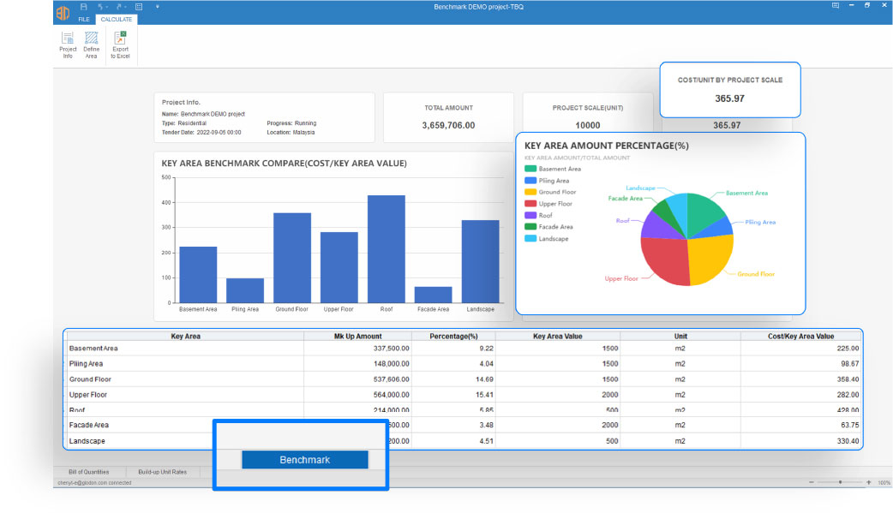The height and width of the screenshot is (513, 893).
Task: Click the form icon beside the Redo arrow
Action: pyautogui.click(x=139, y=6)
